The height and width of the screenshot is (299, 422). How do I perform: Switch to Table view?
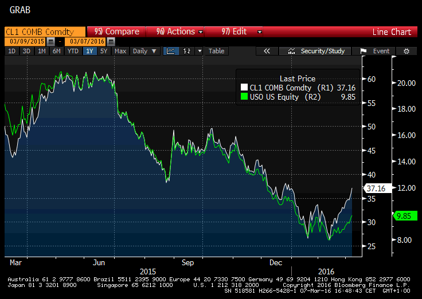tap(216, 51)
